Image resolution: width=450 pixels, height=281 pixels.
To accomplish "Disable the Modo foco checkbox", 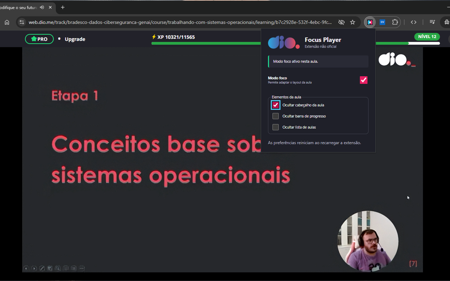I will click(364, 80).
